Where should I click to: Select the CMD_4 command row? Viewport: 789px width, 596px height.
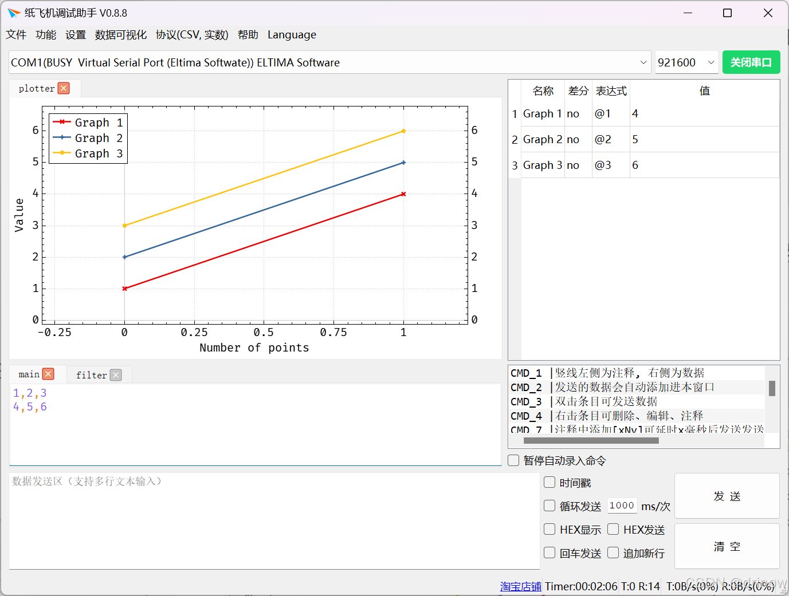pos(637,416)
